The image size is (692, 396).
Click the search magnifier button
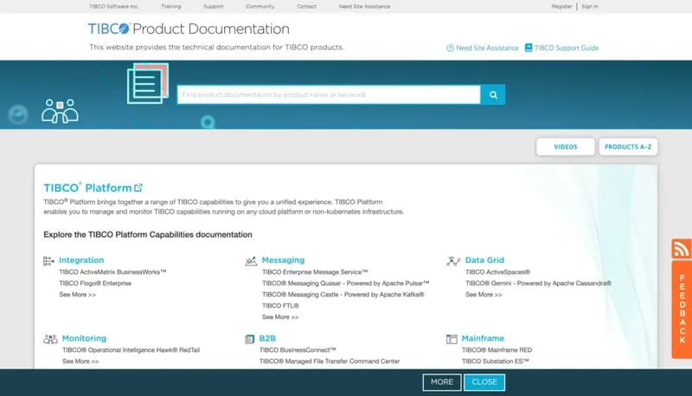pos(493,94)
